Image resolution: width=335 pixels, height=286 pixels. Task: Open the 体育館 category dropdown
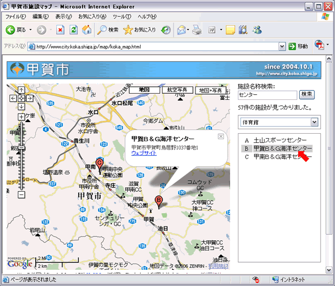(279, 123)
